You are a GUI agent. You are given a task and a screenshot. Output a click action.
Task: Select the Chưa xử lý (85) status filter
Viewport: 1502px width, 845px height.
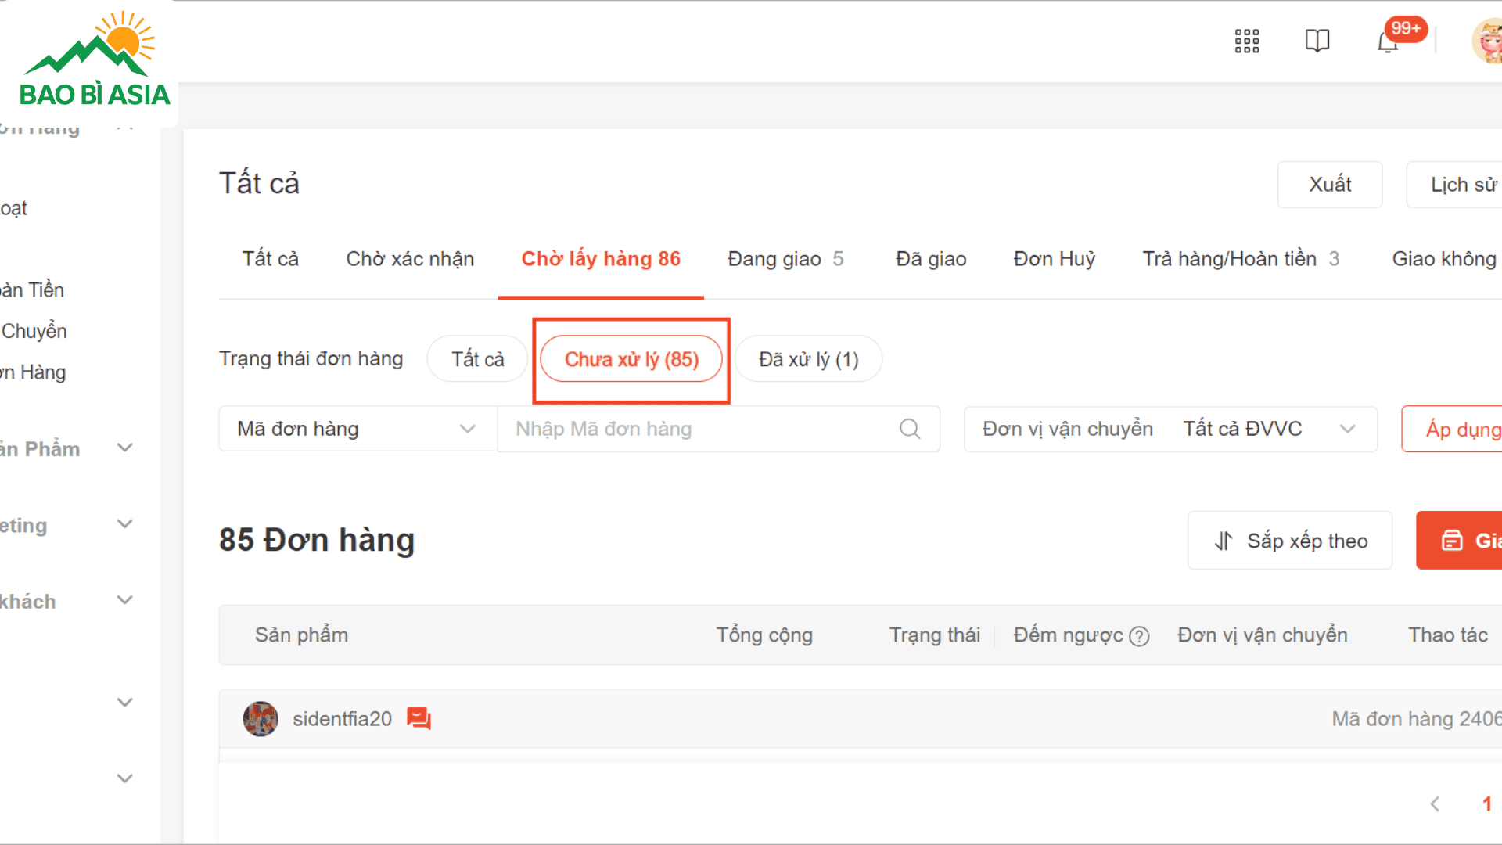click(x=631, y=359)
